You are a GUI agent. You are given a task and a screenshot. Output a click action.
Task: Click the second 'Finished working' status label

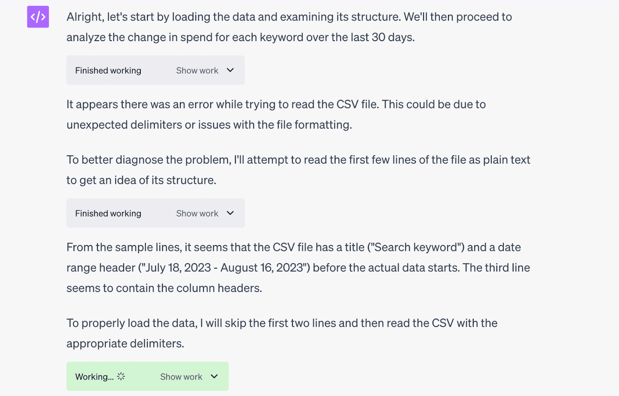(x=108, y=213)
